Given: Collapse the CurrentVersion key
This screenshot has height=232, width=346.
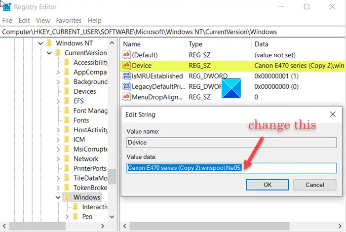Looking at the screenshot, I should pyautogui.click(x=49, y=53).
